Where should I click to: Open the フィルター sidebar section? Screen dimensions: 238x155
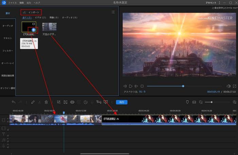point(8,51)
